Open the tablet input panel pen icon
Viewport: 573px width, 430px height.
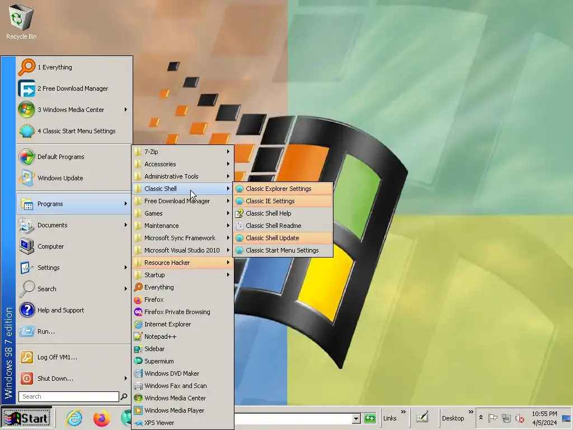click(422, 417)
